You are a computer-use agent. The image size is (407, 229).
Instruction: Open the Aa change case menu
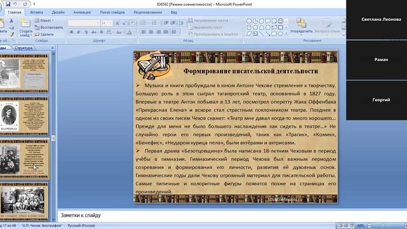[x=119, y=32]
